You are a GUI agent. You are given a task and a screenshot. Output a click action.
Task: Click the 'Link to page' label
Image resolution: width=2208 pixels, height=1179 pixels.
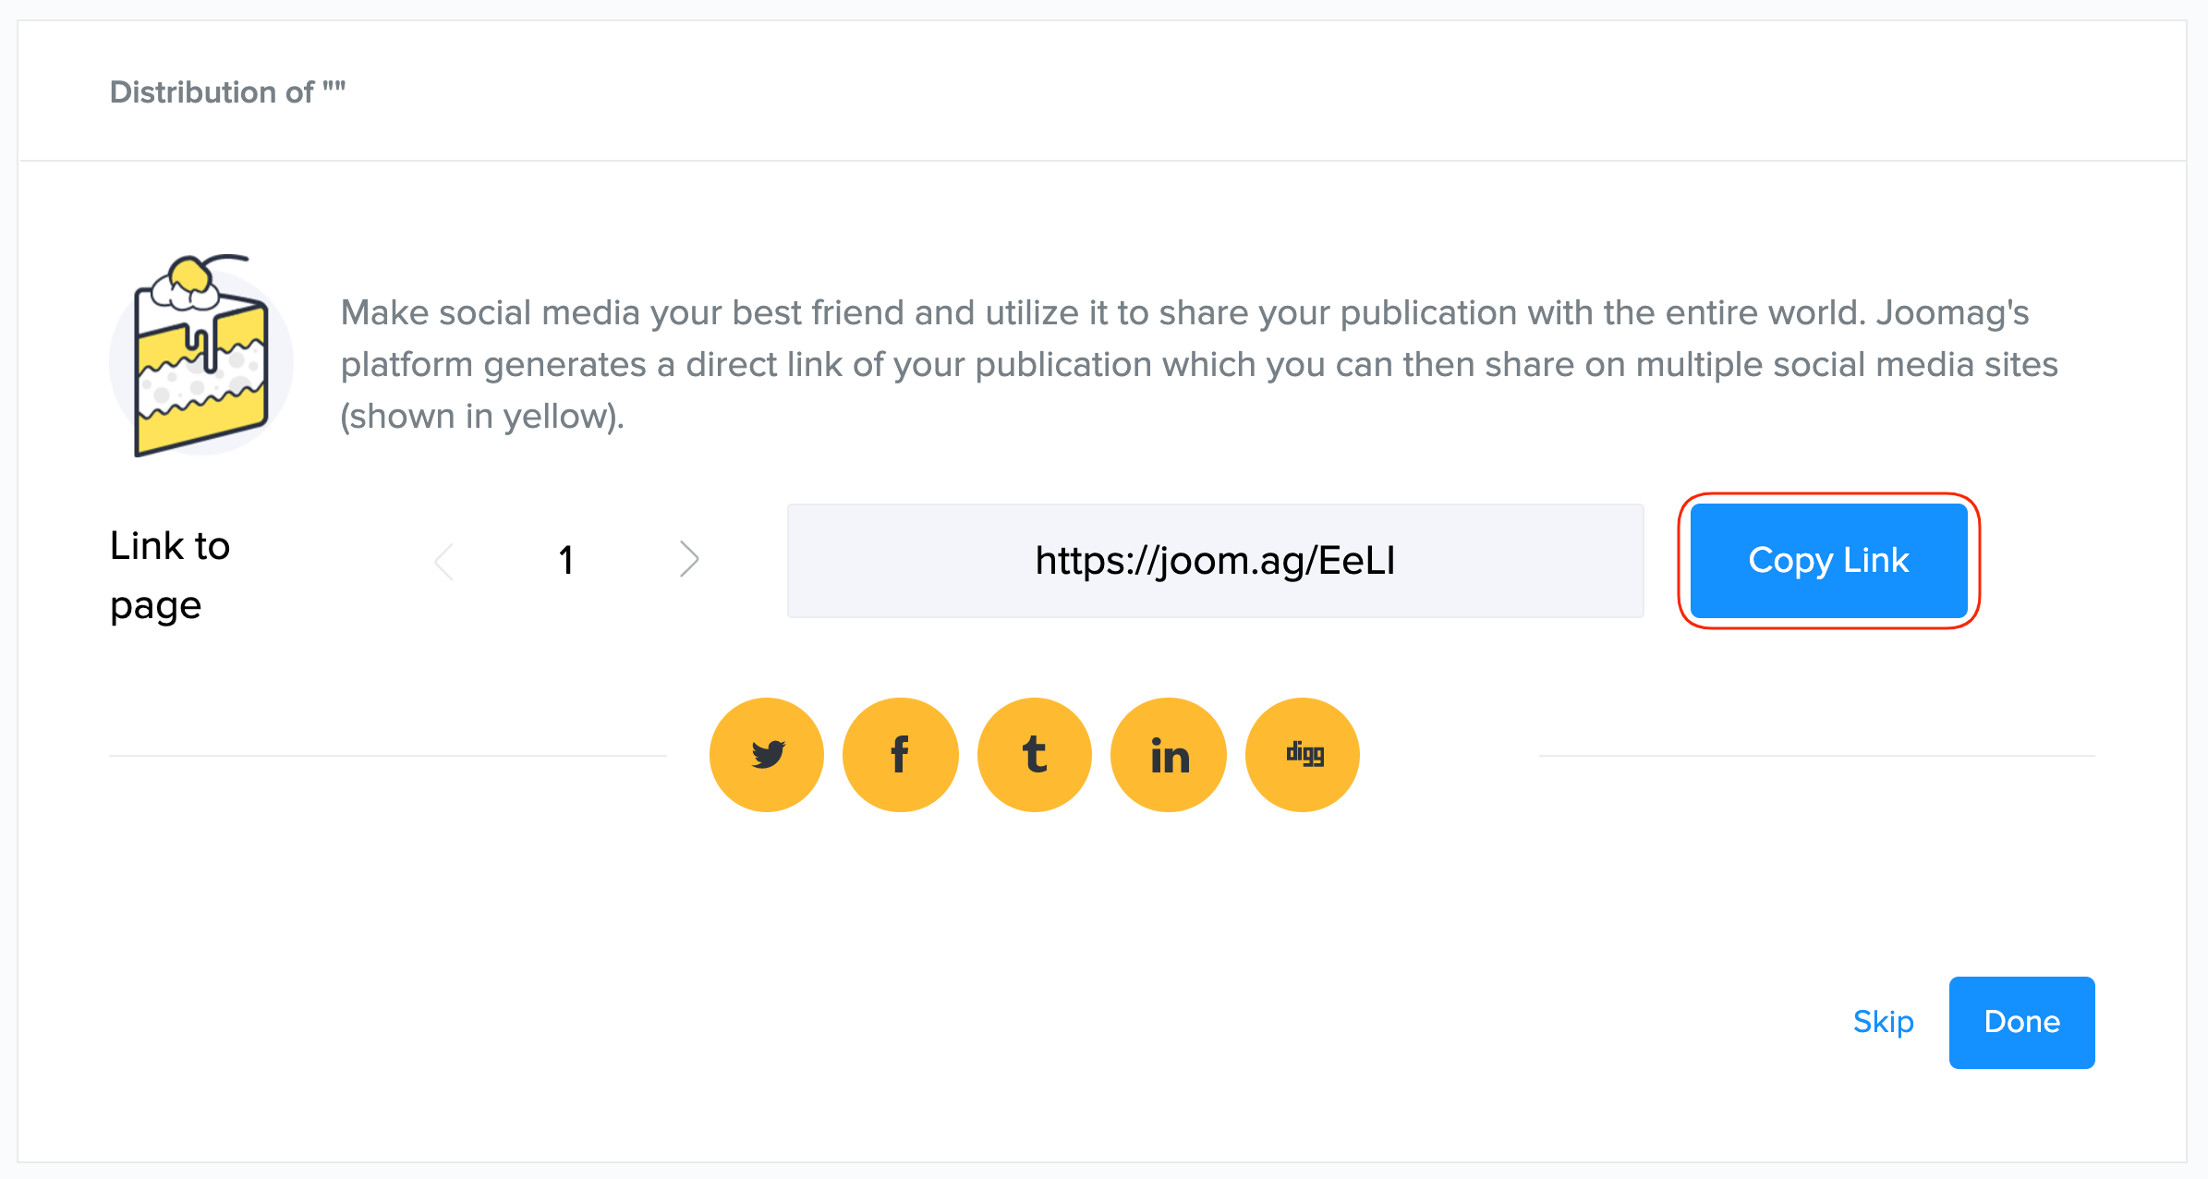170,575
